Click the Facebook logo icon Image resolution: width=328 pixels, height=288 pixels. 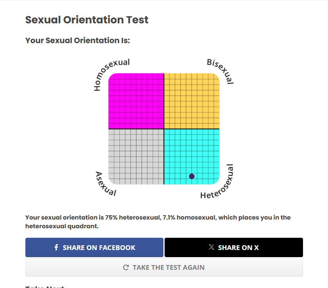56,248
